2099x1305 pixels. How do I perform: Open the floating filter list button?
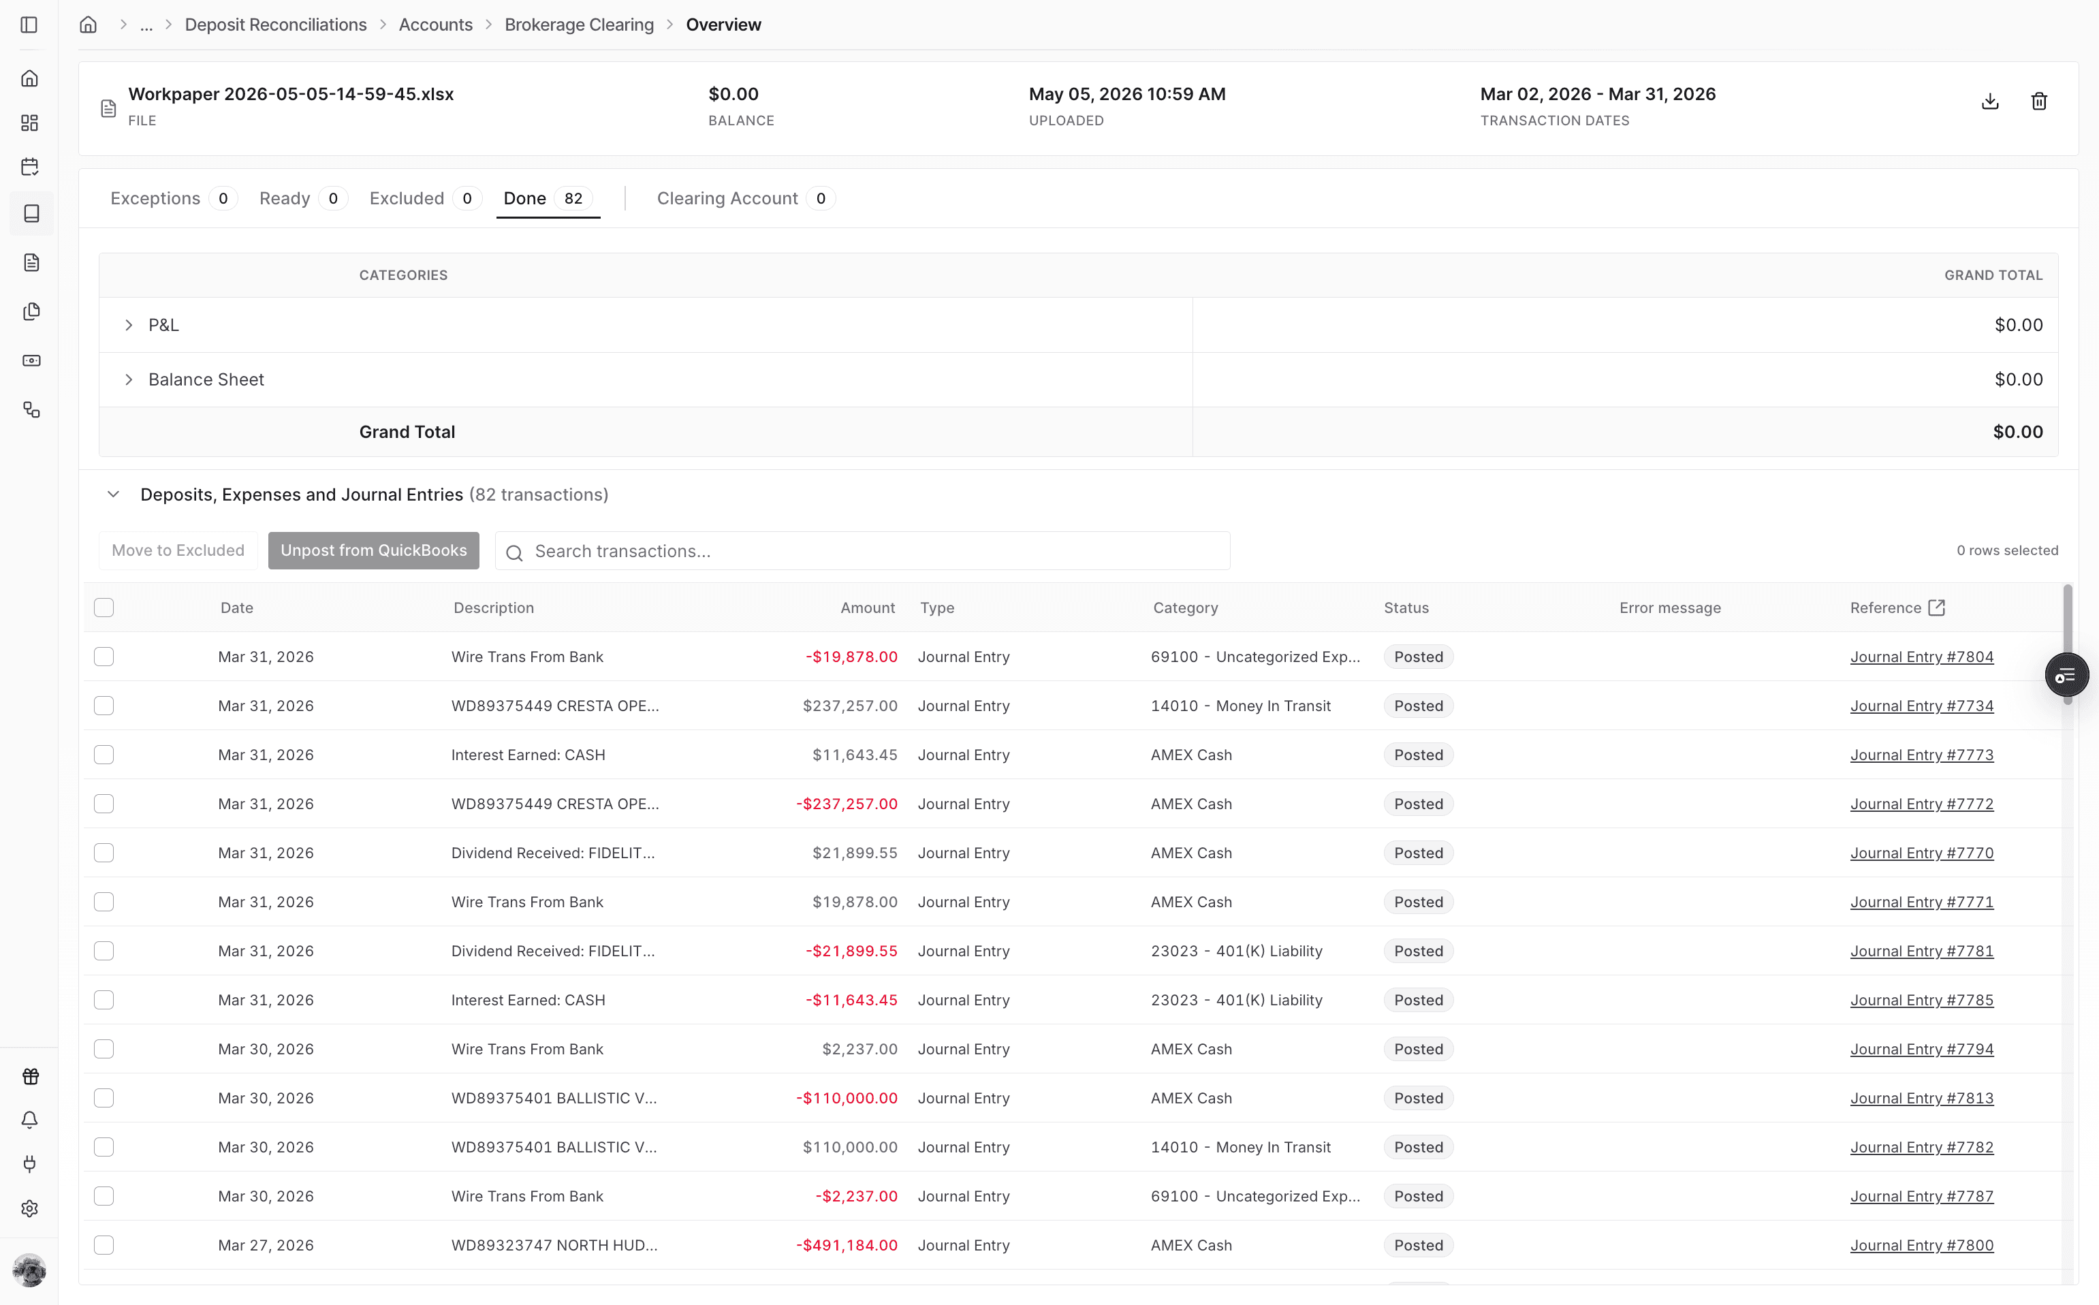2066,676
